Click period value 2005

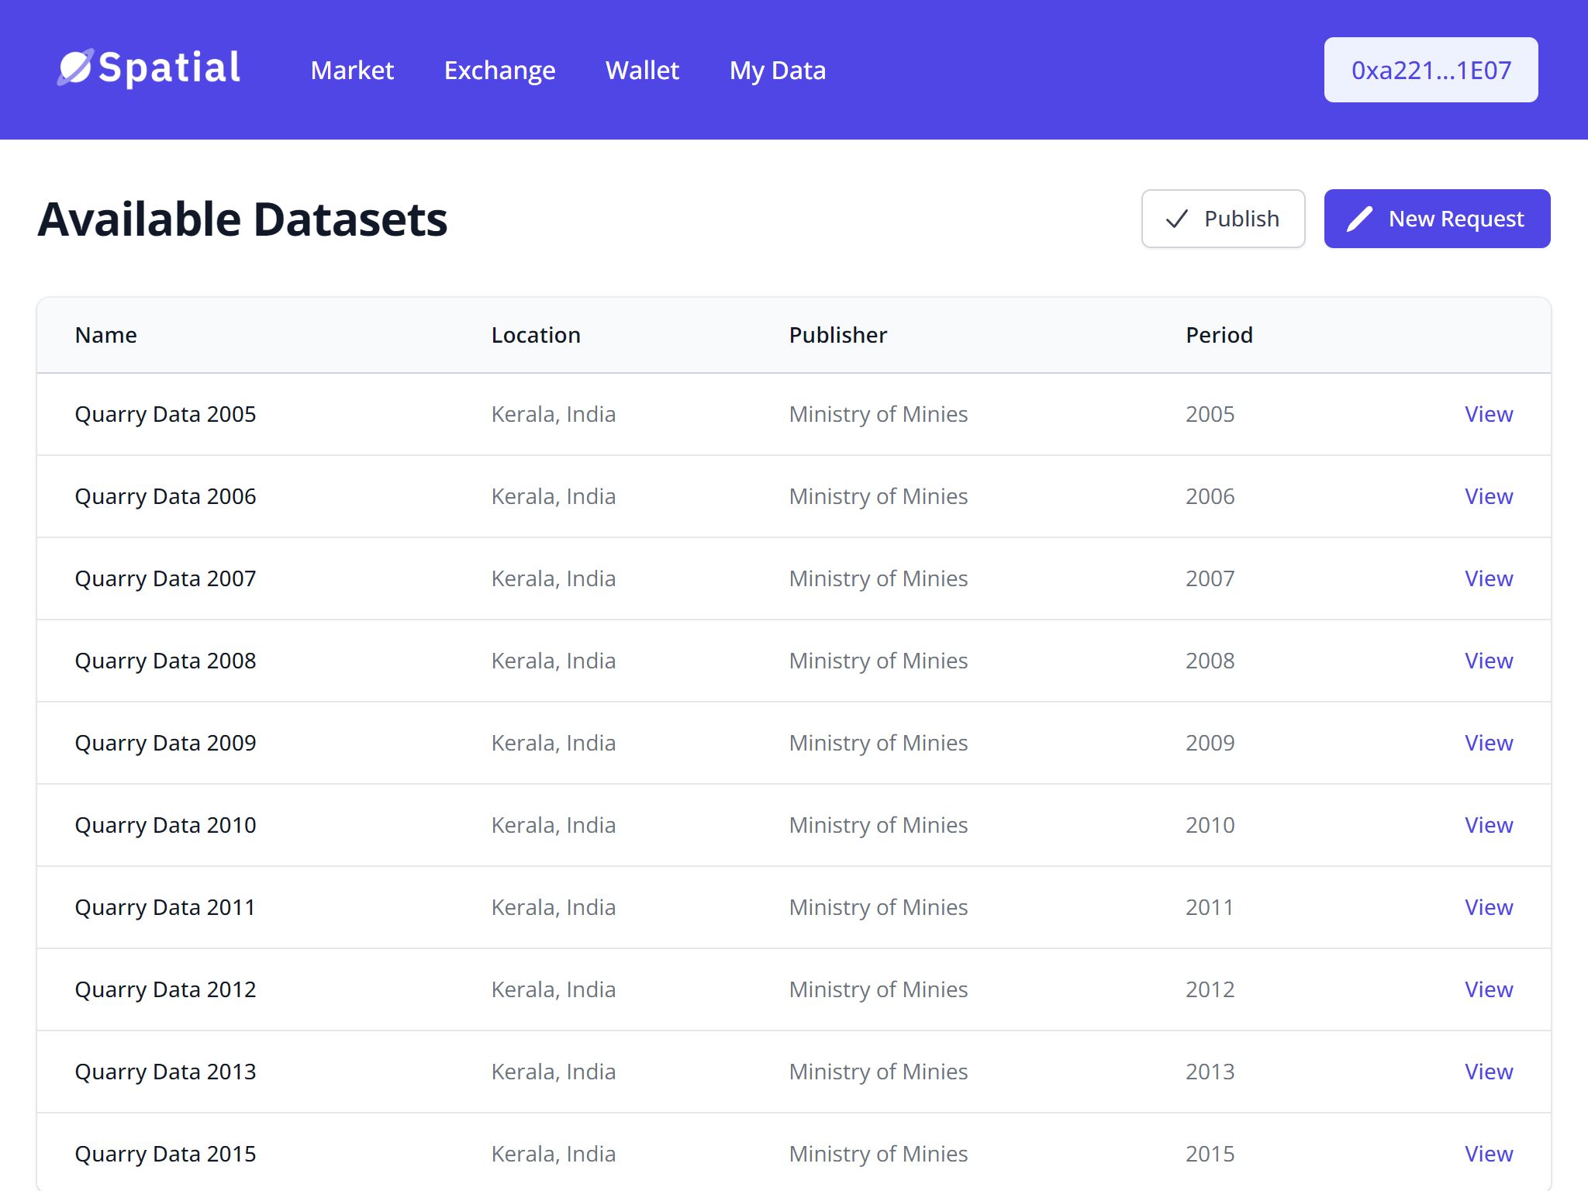coord(1210,414)
